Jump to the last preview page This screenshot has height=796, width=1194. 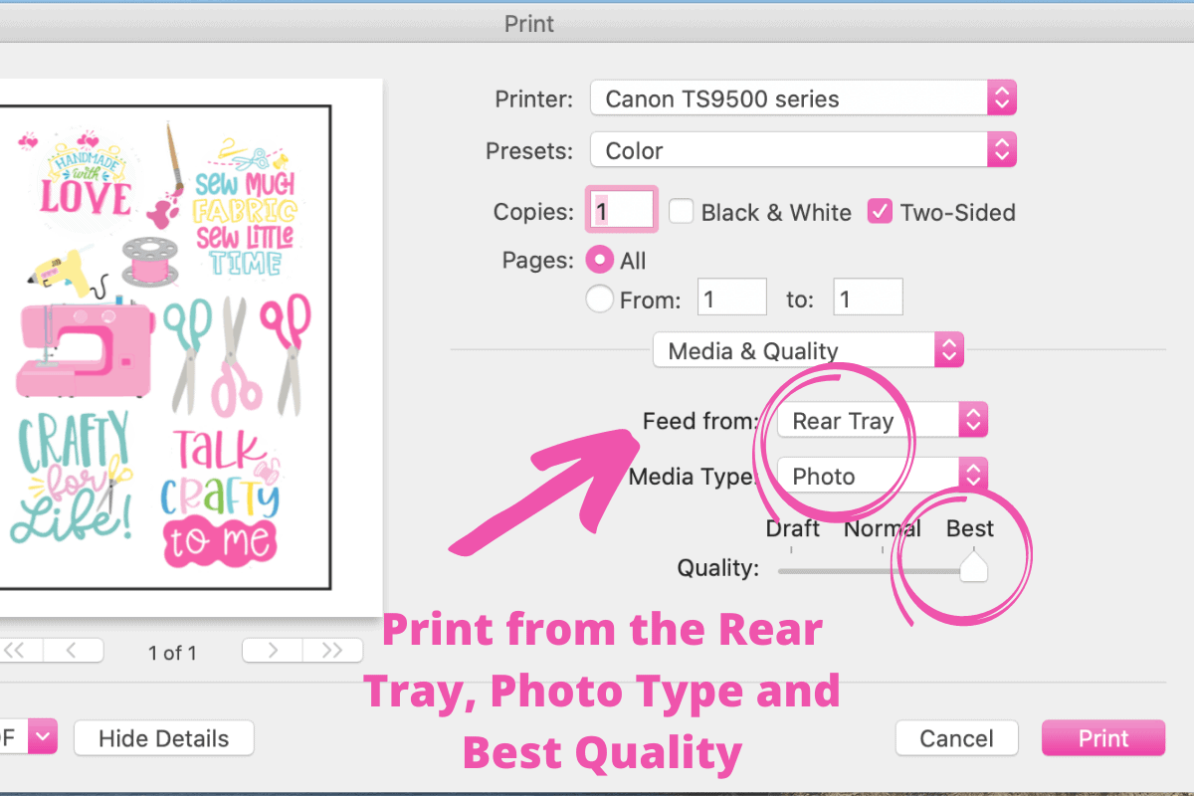pyautogui.click(x=332, y=651)
